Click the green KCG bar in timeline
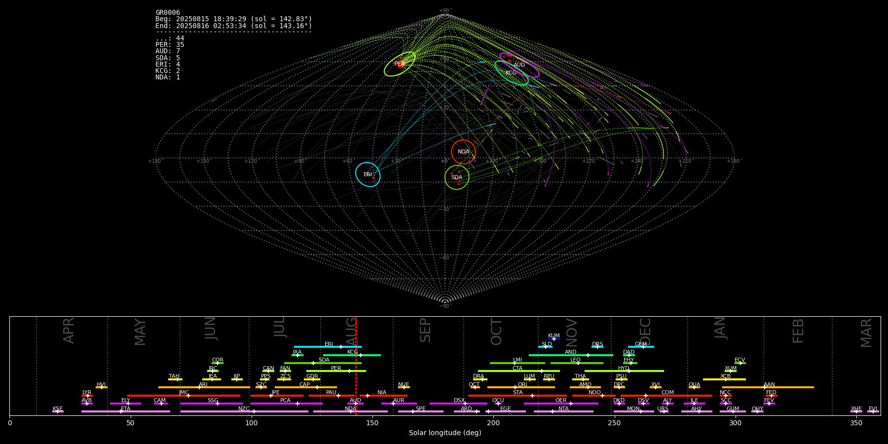The image size is (888, 444). click(352, 355)
